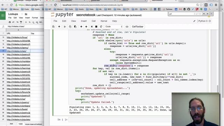Click the localhost address bar

tap(127, 5)
